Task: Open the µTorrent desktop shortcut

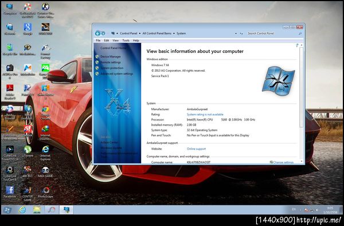Action: click(28, 151)
